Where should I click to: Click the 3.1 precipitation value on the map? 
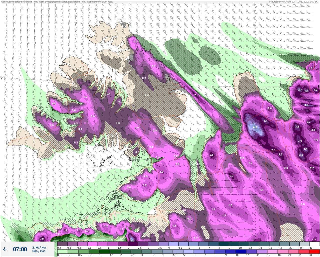(265, 121)
